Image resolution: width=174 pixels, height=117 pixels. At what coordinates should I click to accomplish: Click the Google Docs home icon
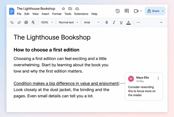click(12, 11)
